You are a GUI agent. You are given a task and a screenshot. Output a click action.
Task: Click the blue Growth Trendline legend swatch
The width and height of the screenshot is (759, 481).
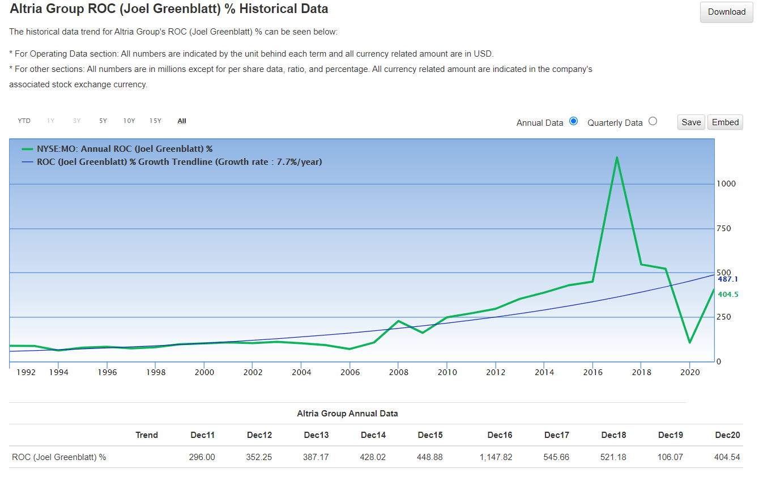[x=27, y=162]
